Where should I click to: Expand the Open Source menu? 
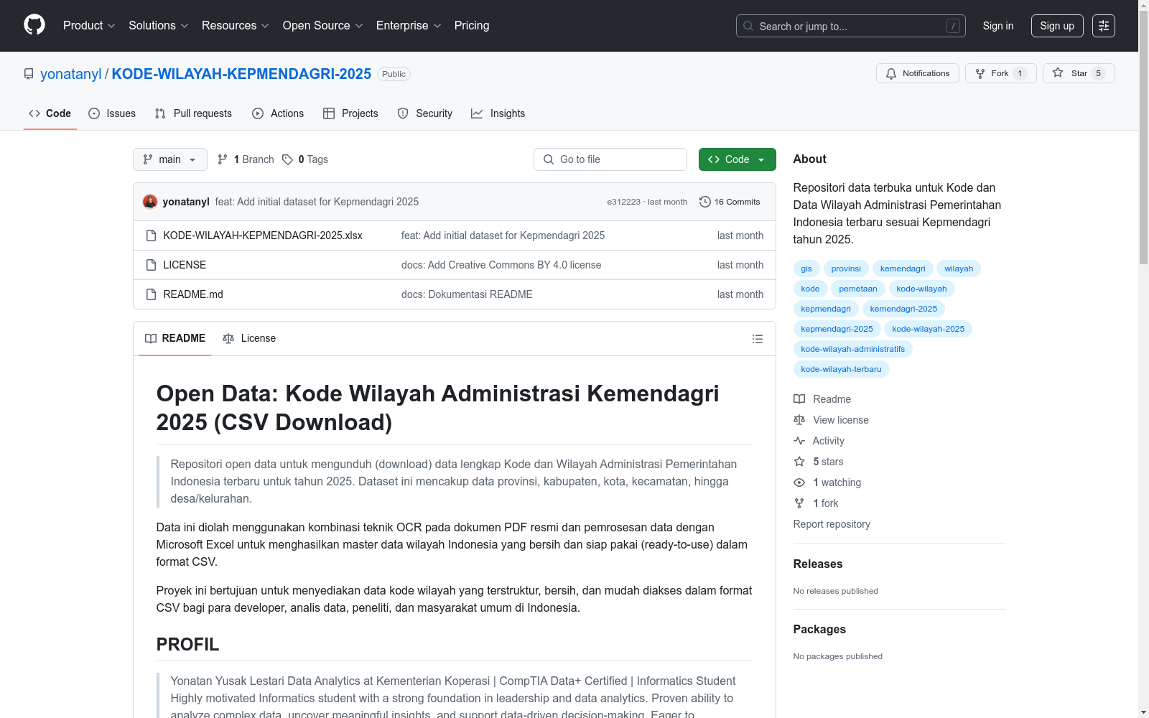click(x=323, y=26)
